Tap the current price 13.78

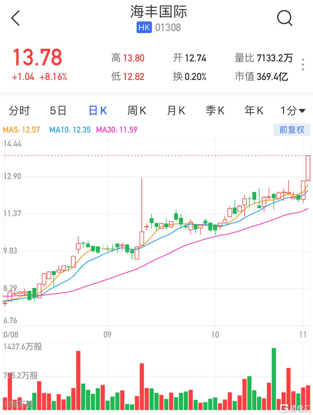[x=37, y=58]
